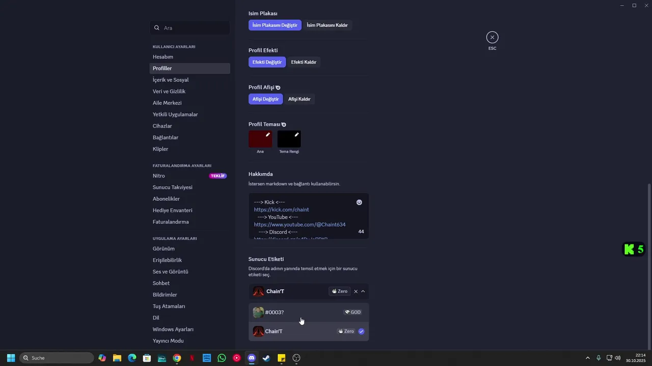Collapse the Sunucu Etiketi dropdown chevron
The width and height of the screenshot is (652, 366).
click(363, 291)
